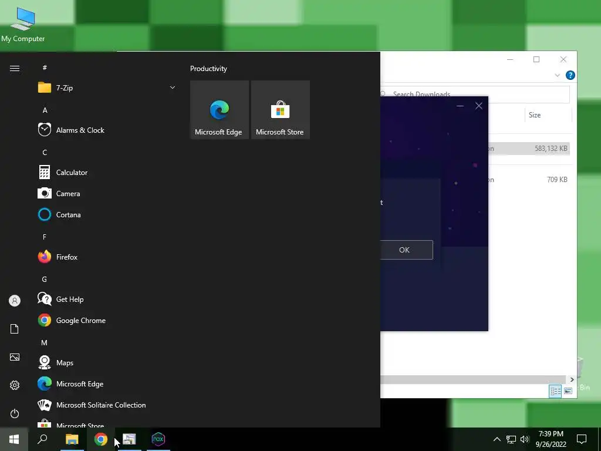Switch Explorer to large thumbnails view icon
The width and height of the screenshot is (601, 451).
pos(568,391)
